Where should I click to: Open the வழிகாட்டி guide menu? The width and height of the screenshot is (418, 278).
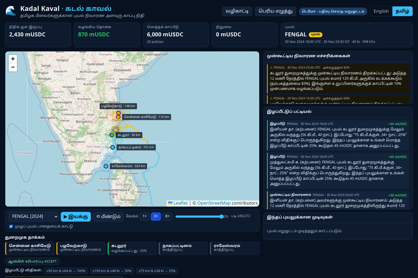[x=237, y=11]
